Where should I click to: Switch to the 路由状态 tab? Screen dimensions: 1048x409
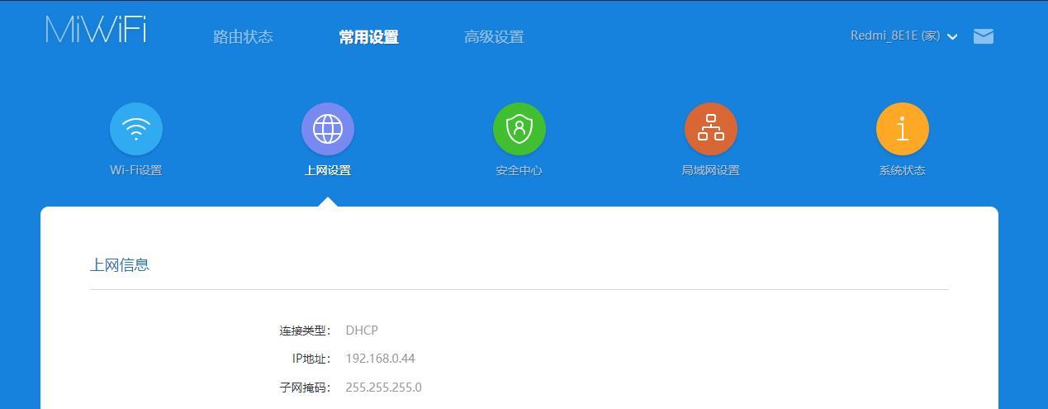click(x=243, y=37)
